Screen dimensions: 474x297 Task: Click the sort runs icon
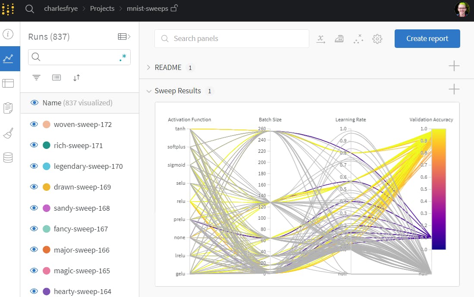pyautogui.click(x=76, y=78)
